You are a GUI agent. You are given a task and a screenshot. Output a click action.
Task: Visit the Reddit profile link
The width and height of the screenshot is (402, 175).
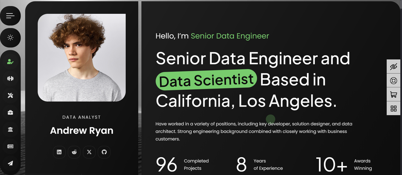74,152
